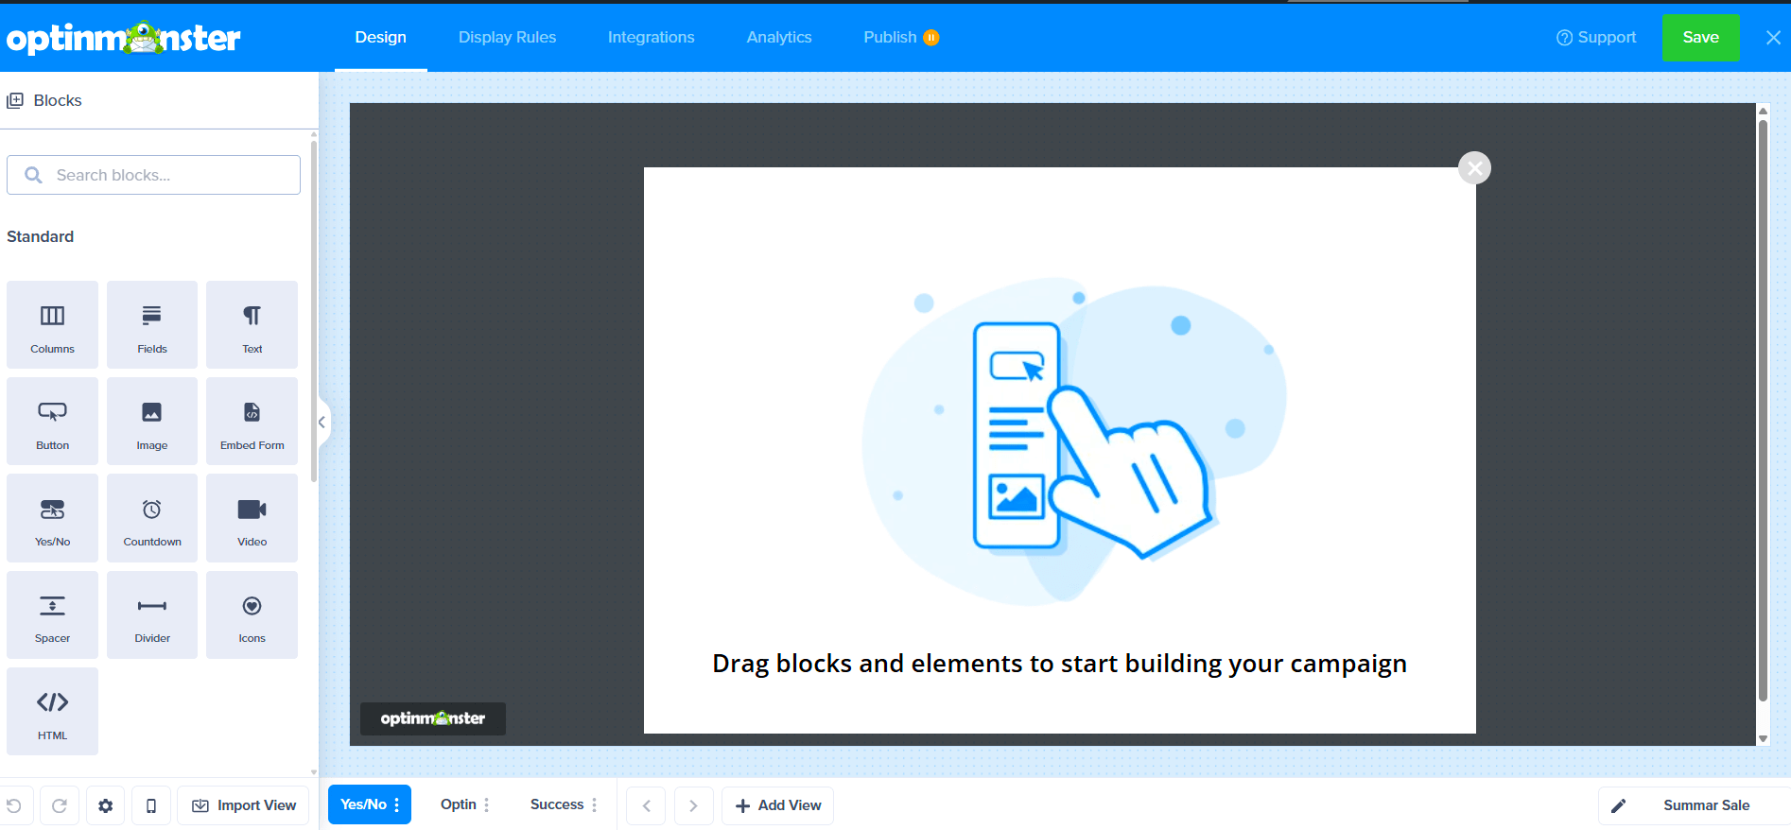Open Optin view options menu dots

coord(487,805)
